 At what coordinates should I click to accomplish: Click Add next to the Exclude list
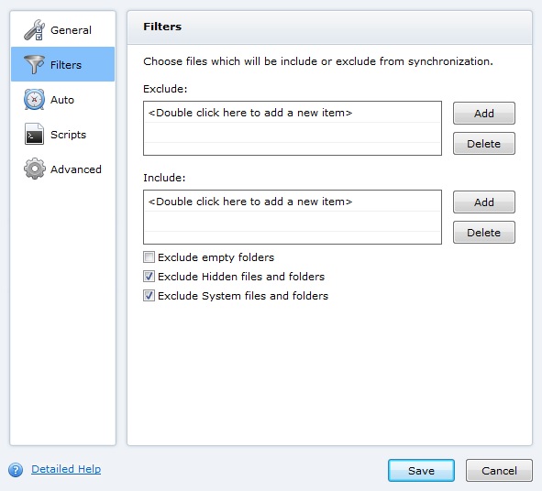tap(484, 114)
